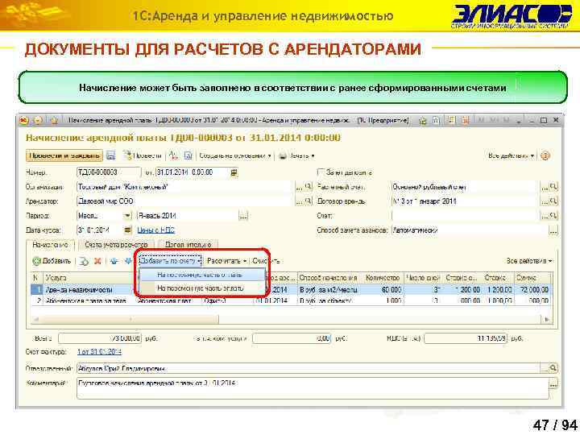
Task: Open calendar picker for Дата курса field
Action: click(x=127, y=230)
